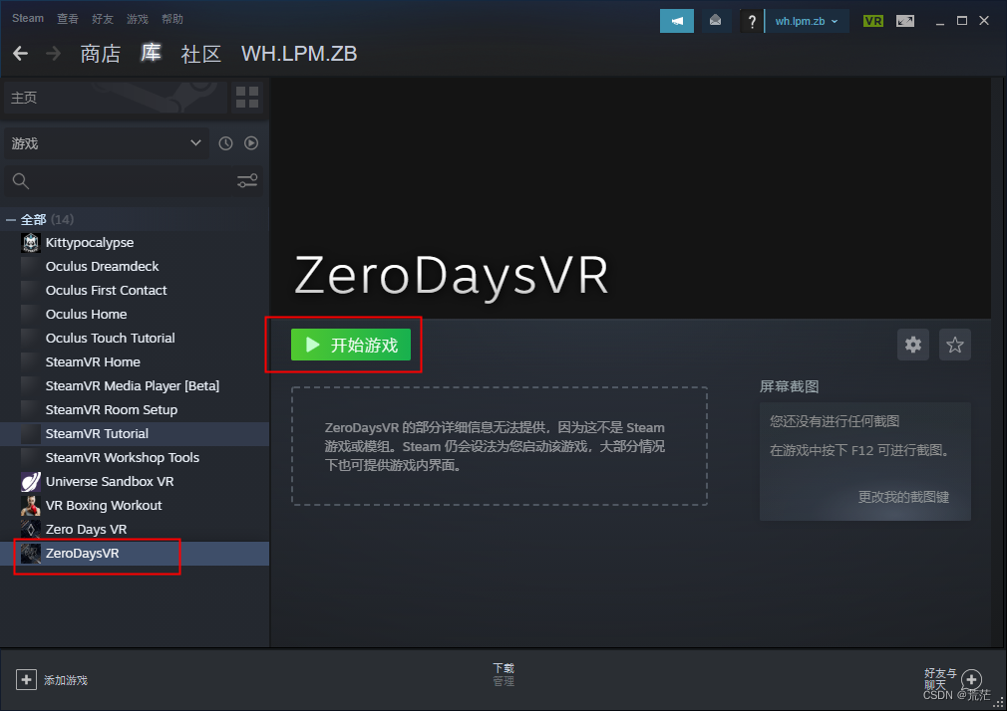Screen dimensions: 1007x711
Task: Click the plus icon beside 添加游戏
Action: point(26,679)
